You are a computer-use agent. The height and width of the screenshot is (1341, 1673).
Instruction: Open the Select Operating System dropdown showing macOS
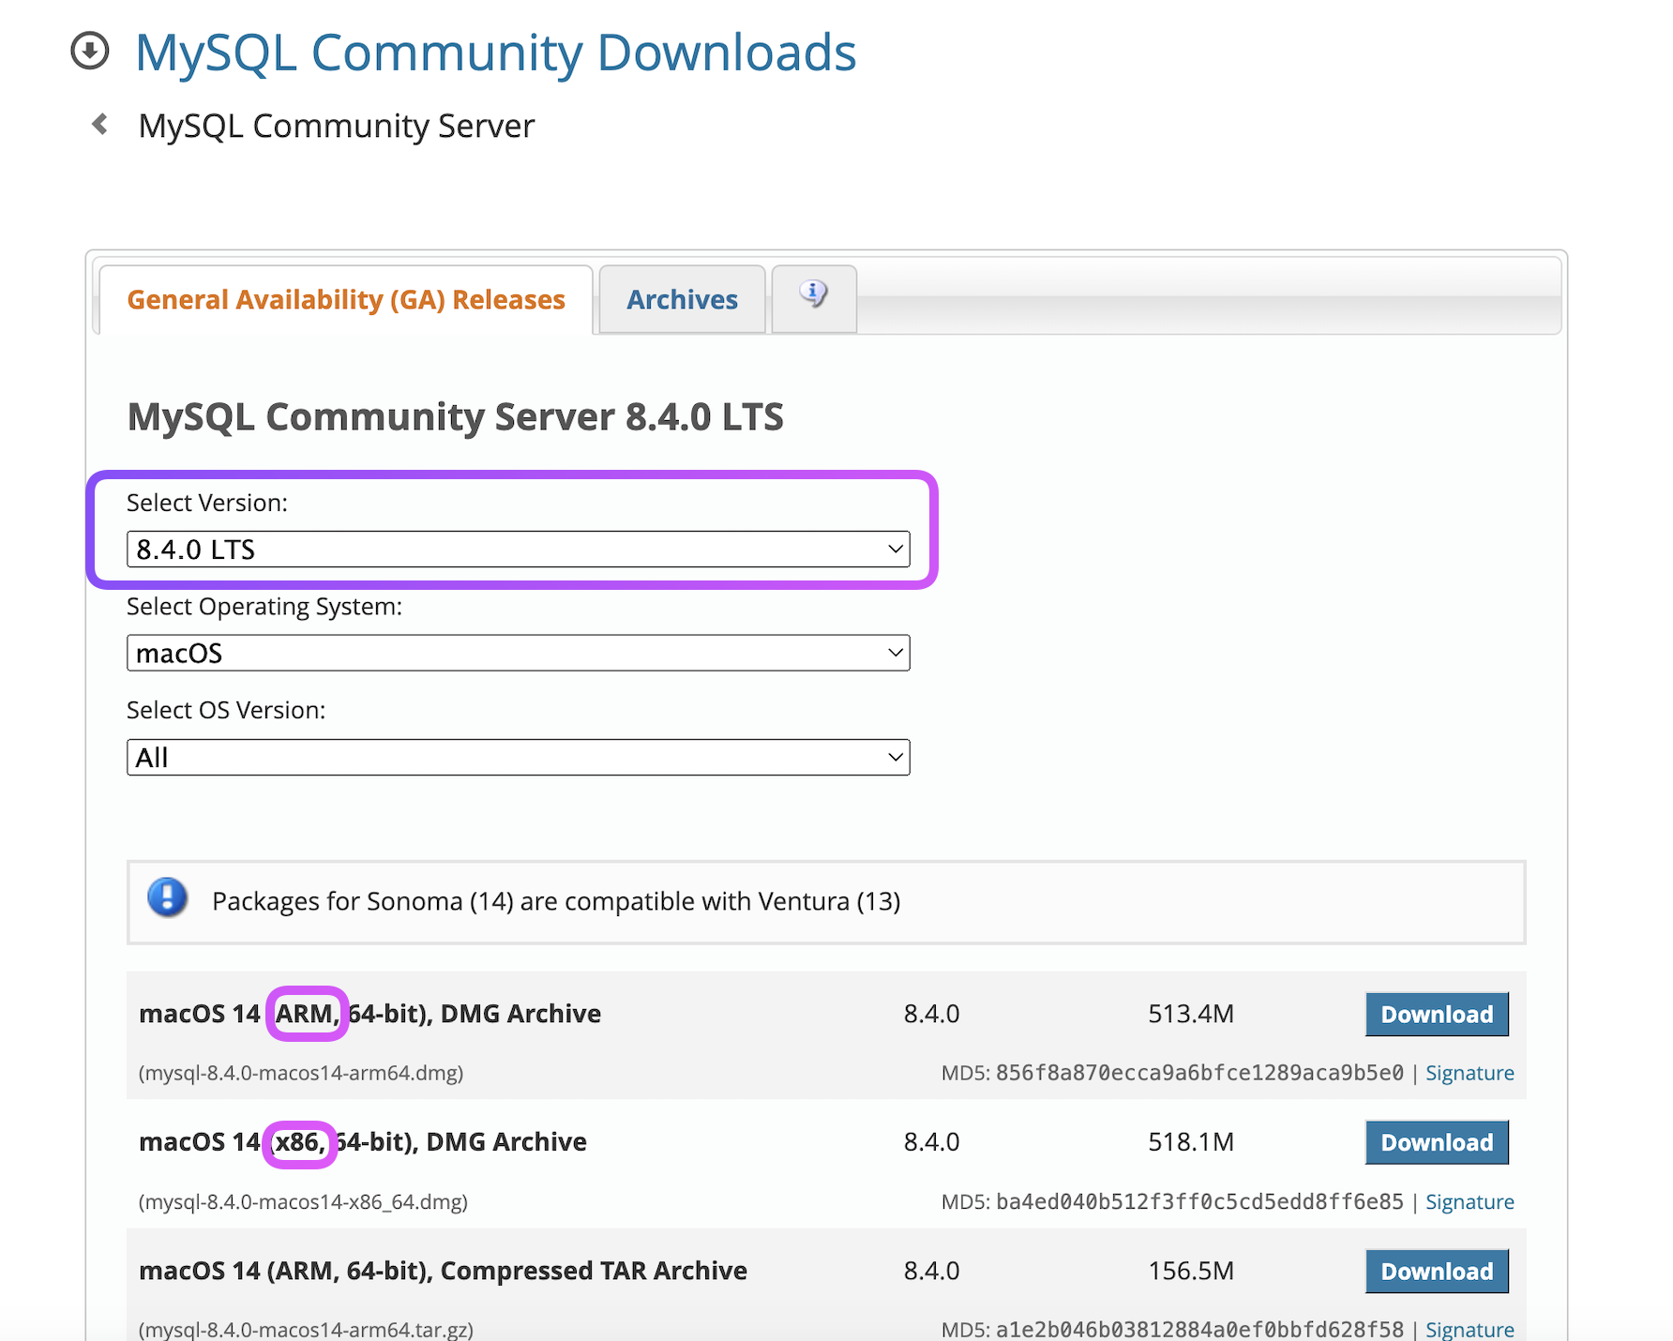pos(518,653)
